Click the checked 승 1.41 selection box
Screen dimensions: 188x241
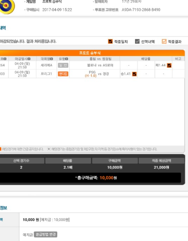[134, 74]
